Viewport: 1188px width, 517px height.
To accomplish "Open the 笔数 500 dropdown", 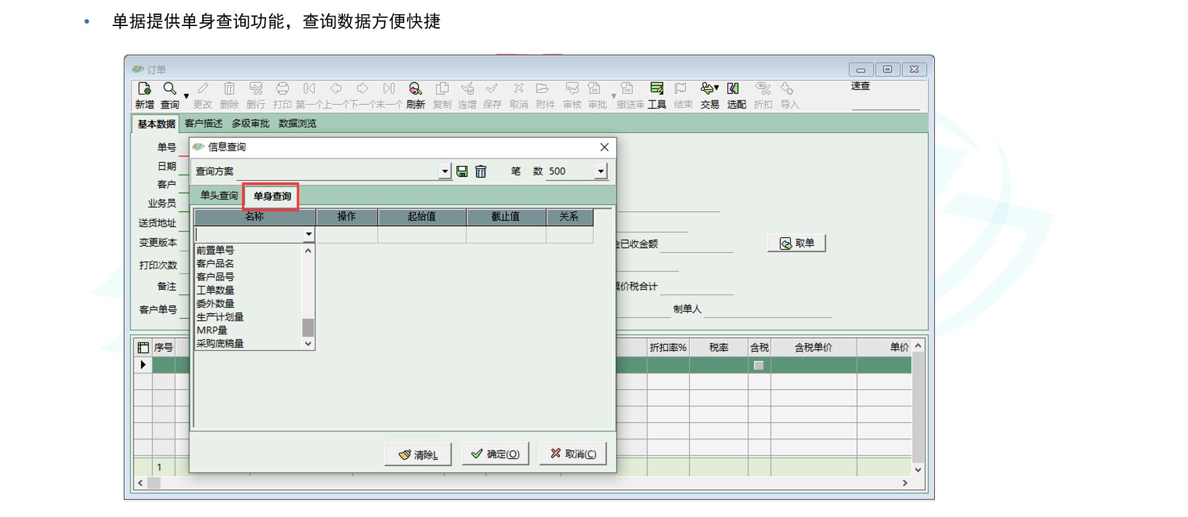I will point(600,172).
